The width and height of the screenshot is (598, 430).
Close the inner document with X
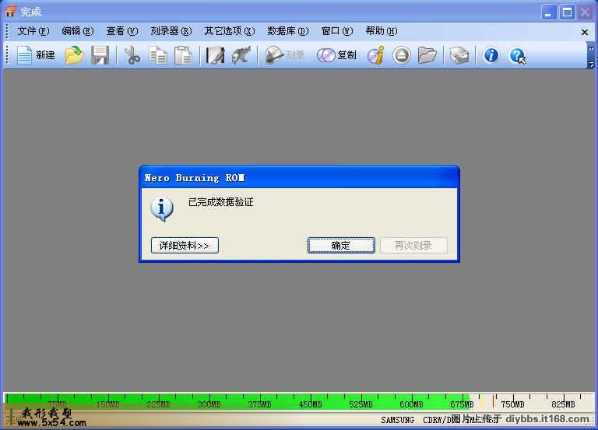[x=584, y=33]
